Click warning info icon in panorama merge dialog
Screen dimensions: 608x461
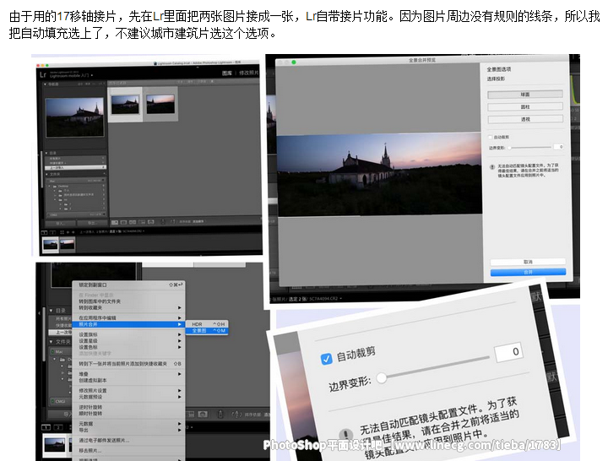492,167
